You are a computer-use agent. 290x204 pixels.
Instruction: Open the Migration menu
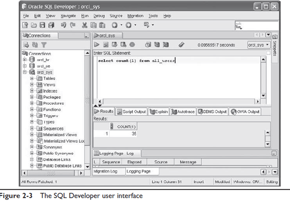click(135, 16)
